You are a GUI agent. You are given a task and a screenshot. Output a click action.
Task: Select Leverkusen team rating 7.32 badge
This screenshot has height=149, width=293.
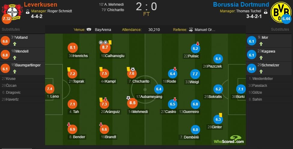tap(7, 19)
